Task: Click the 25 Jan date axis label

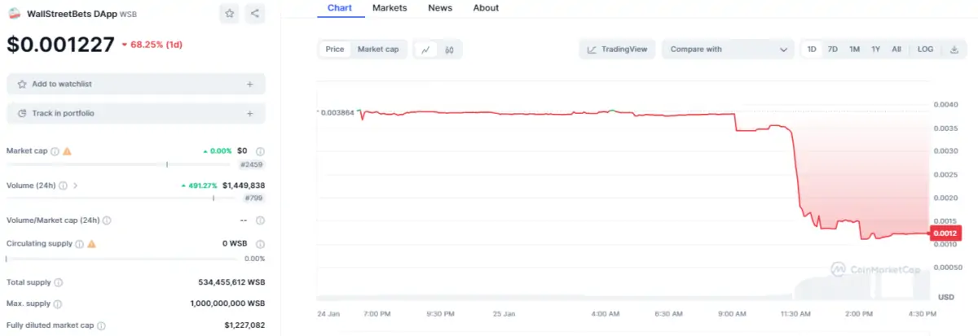Action: click(x=504, y=313)
